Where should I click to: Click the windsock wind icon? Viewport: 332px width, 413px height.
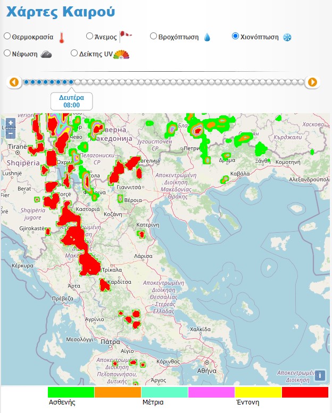pyautogui.click(x=126, y=36)
